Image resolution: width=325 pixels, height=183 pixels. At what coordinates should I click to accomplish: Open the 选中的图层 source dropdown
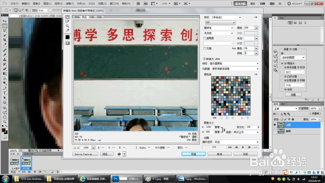click(x=293, y=58)
